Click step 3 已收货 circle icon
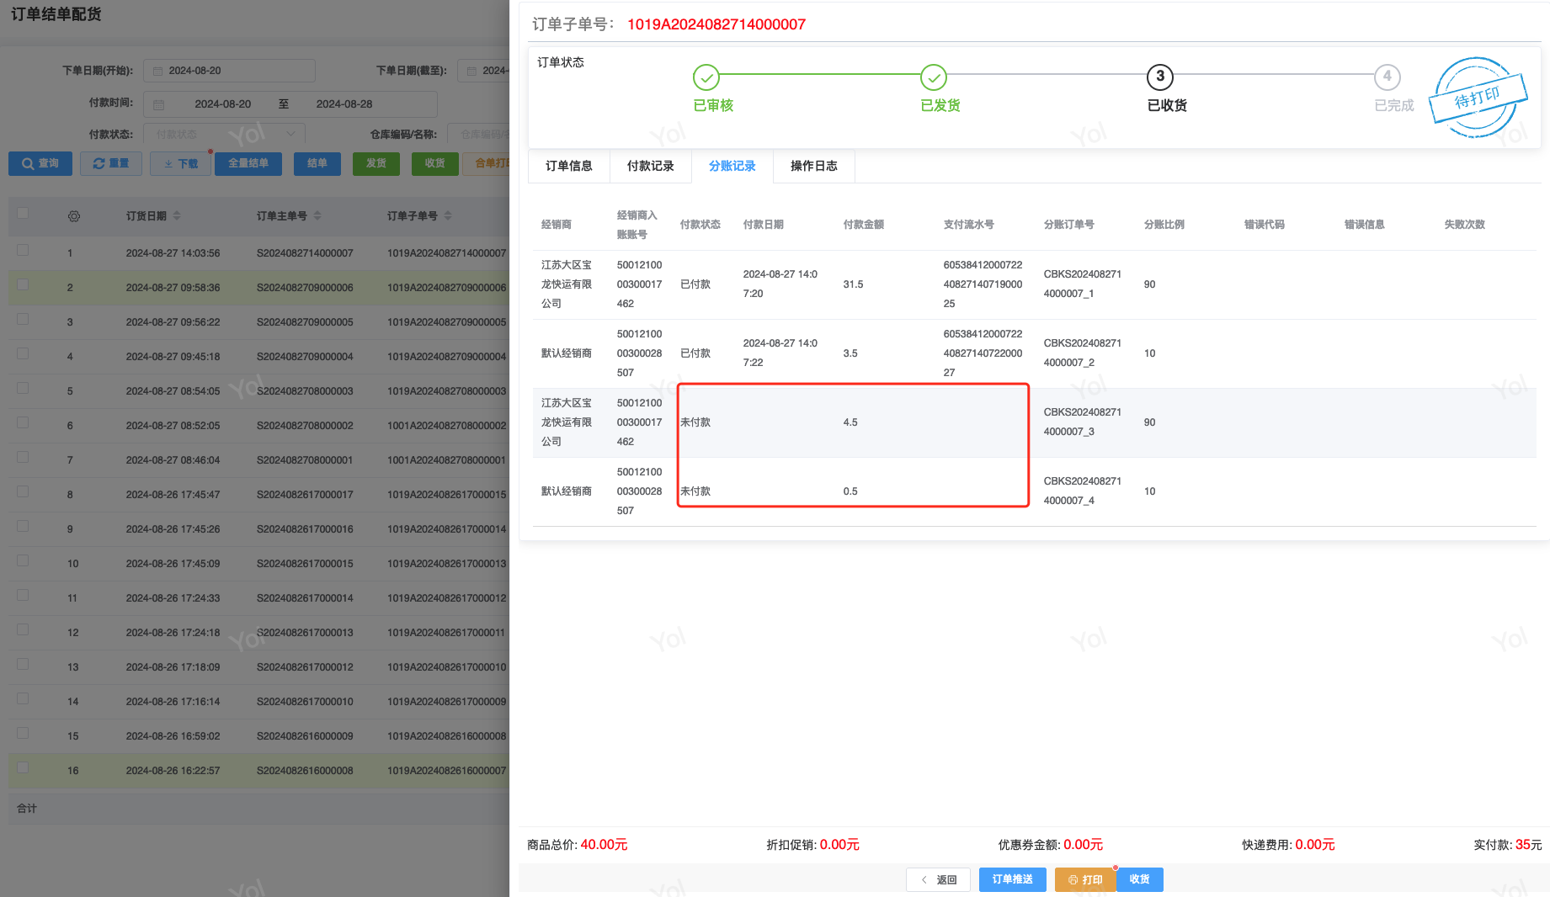 (x=1159, y=77)
